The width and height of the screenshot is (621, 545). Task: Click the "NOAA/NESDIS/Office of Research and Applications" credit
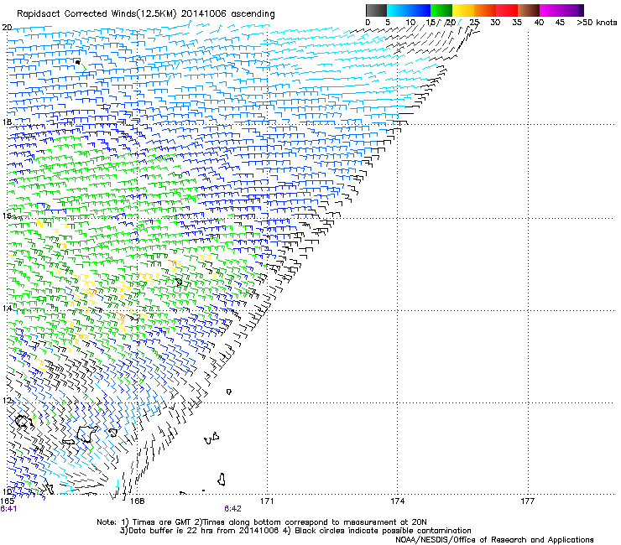point(494,539)
